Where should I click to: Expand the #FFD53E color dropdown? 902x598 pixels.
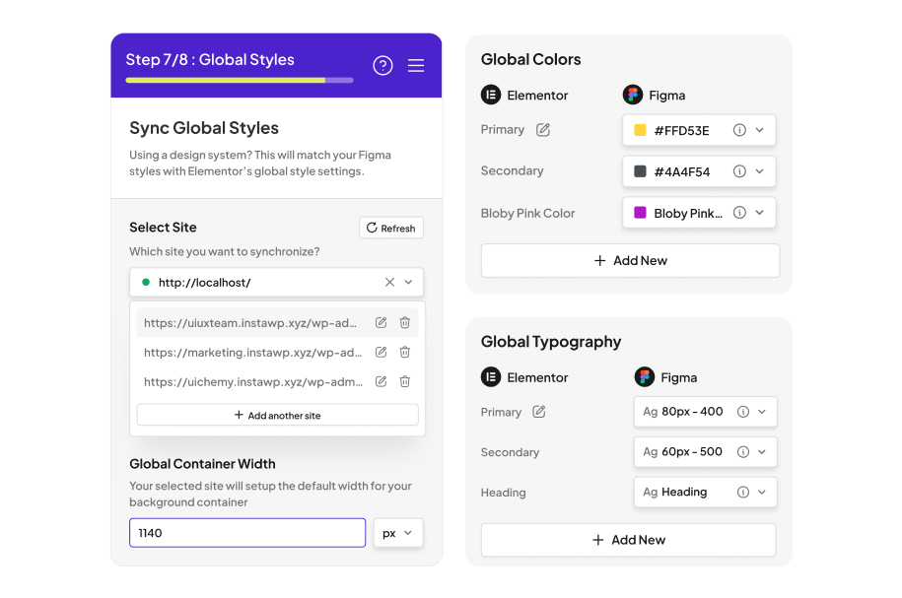click(x=760, y=130)
